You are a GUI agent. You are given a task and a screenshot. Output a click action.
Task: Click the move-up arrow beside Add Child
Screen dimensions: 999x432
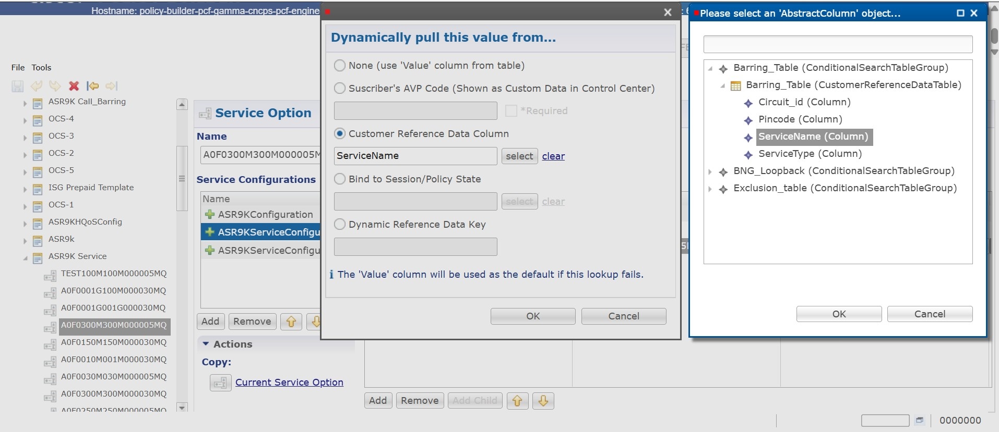click(517, 400)
